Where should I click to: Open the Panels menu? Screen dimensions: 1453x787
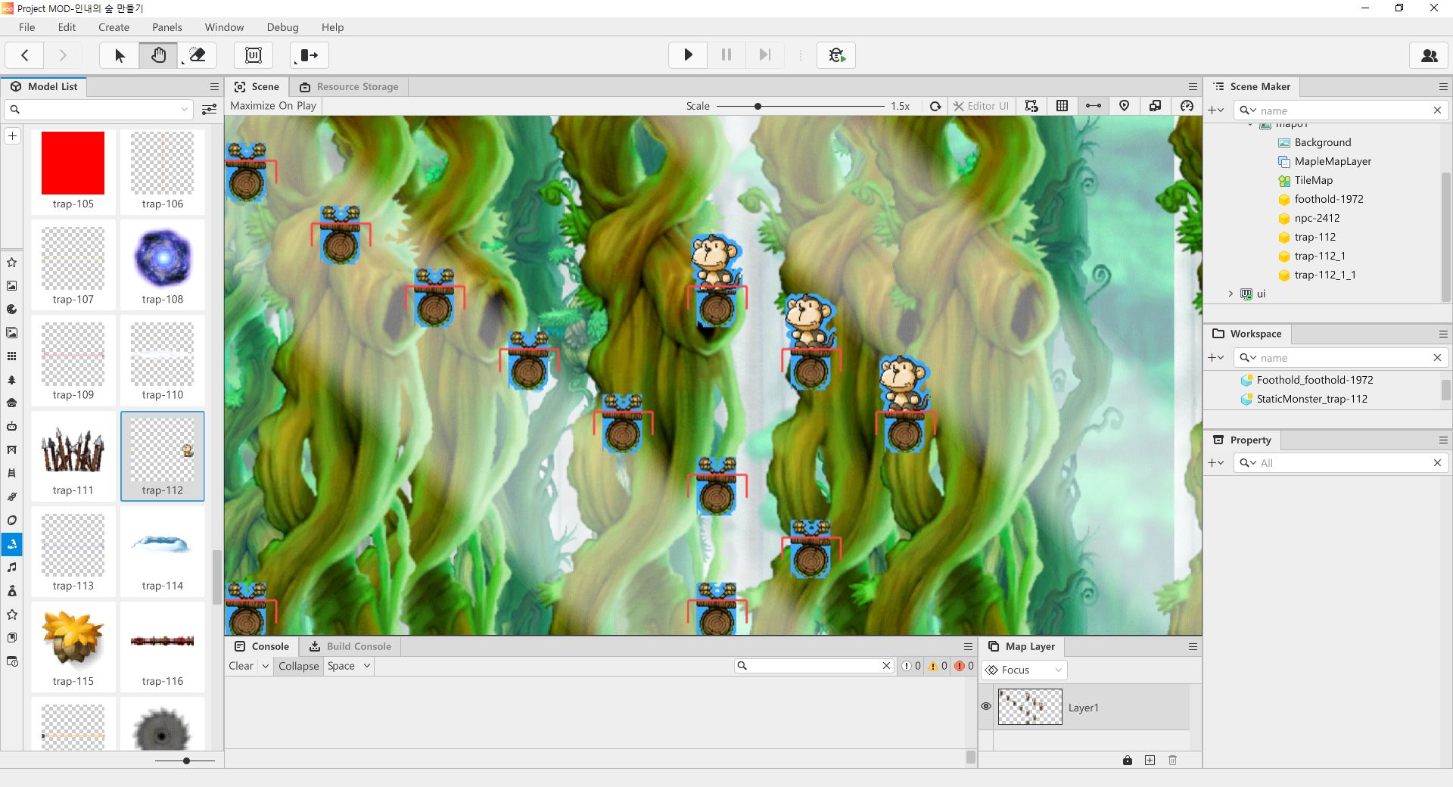(x=166, y=27)
